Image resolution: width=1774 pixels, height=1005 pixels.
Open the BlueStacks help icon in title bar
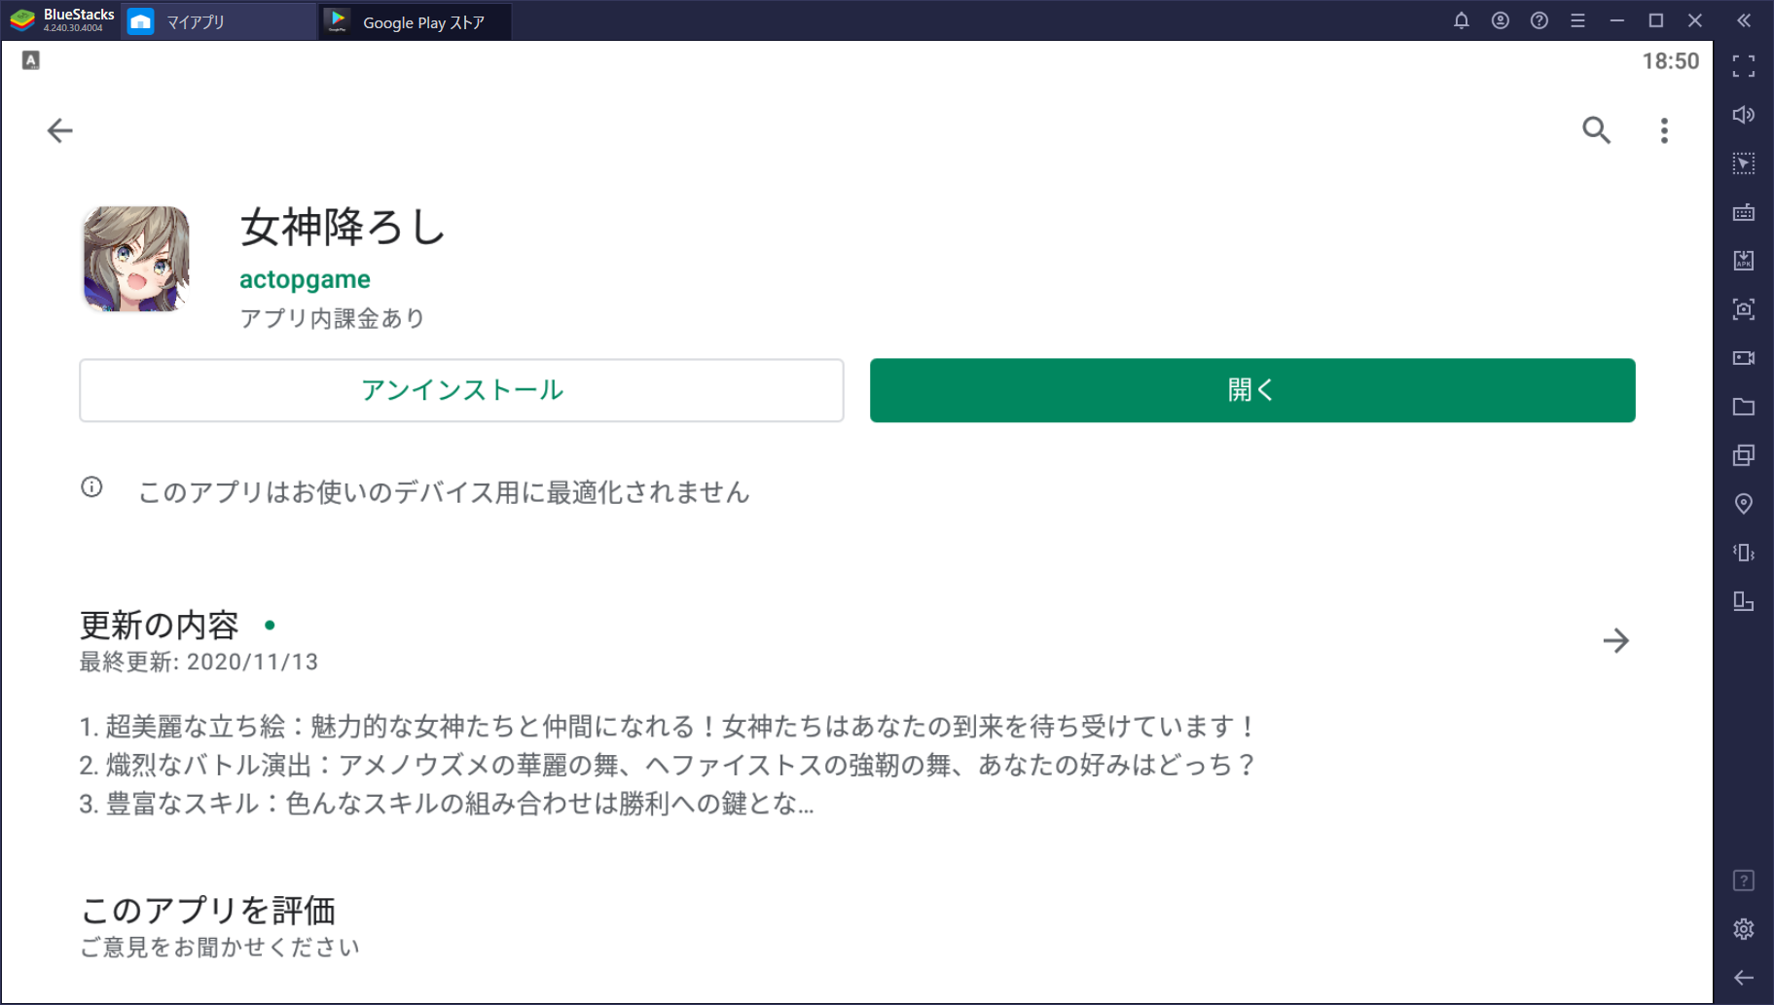(1539, 20)
